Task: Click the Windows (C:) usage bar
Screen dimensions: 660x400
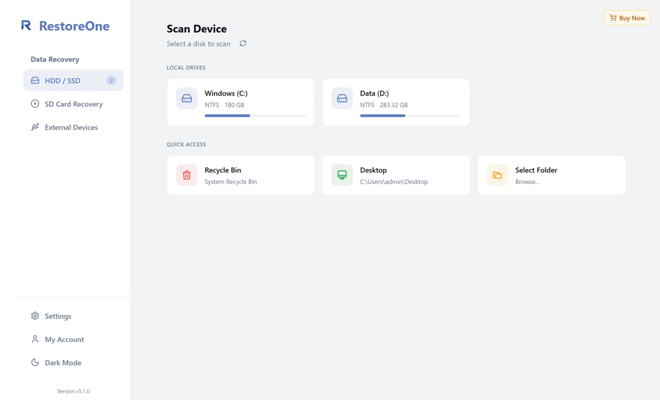Action: tap(255, 116)
